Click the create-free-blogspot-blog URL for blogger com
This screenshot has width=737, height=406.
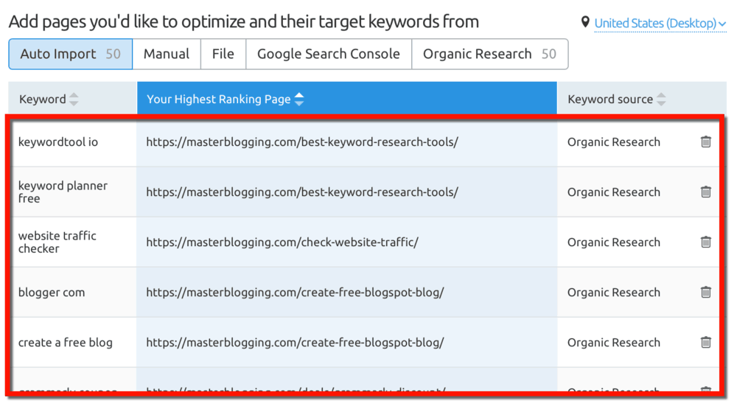pos(295,293)
